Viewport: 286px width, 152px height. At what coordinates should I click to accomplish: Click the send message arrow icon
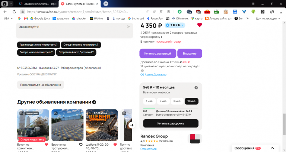coord(128,27)
